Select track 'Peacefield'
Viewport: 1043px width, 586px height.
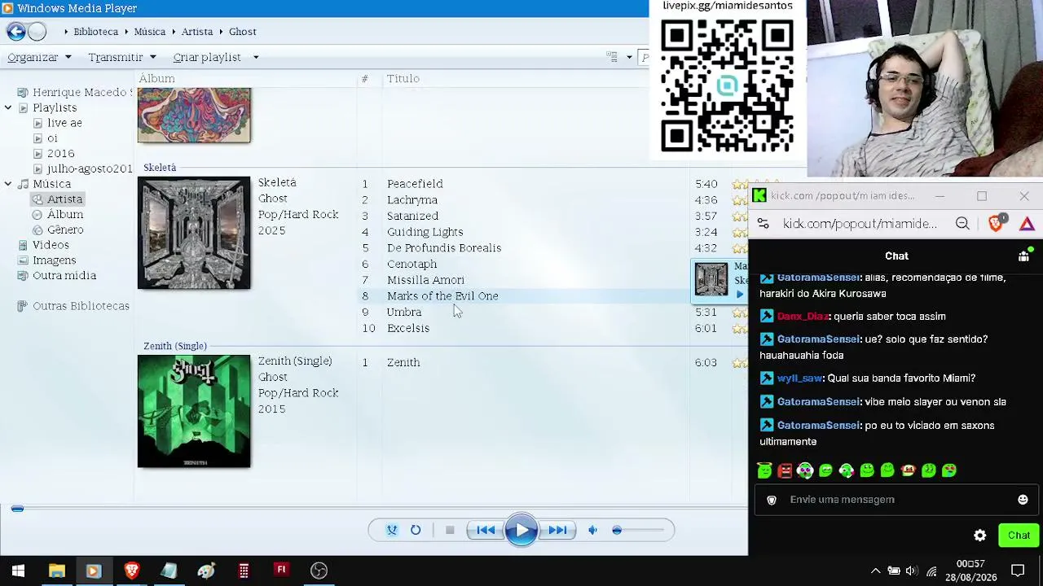[x=415, y=184]
